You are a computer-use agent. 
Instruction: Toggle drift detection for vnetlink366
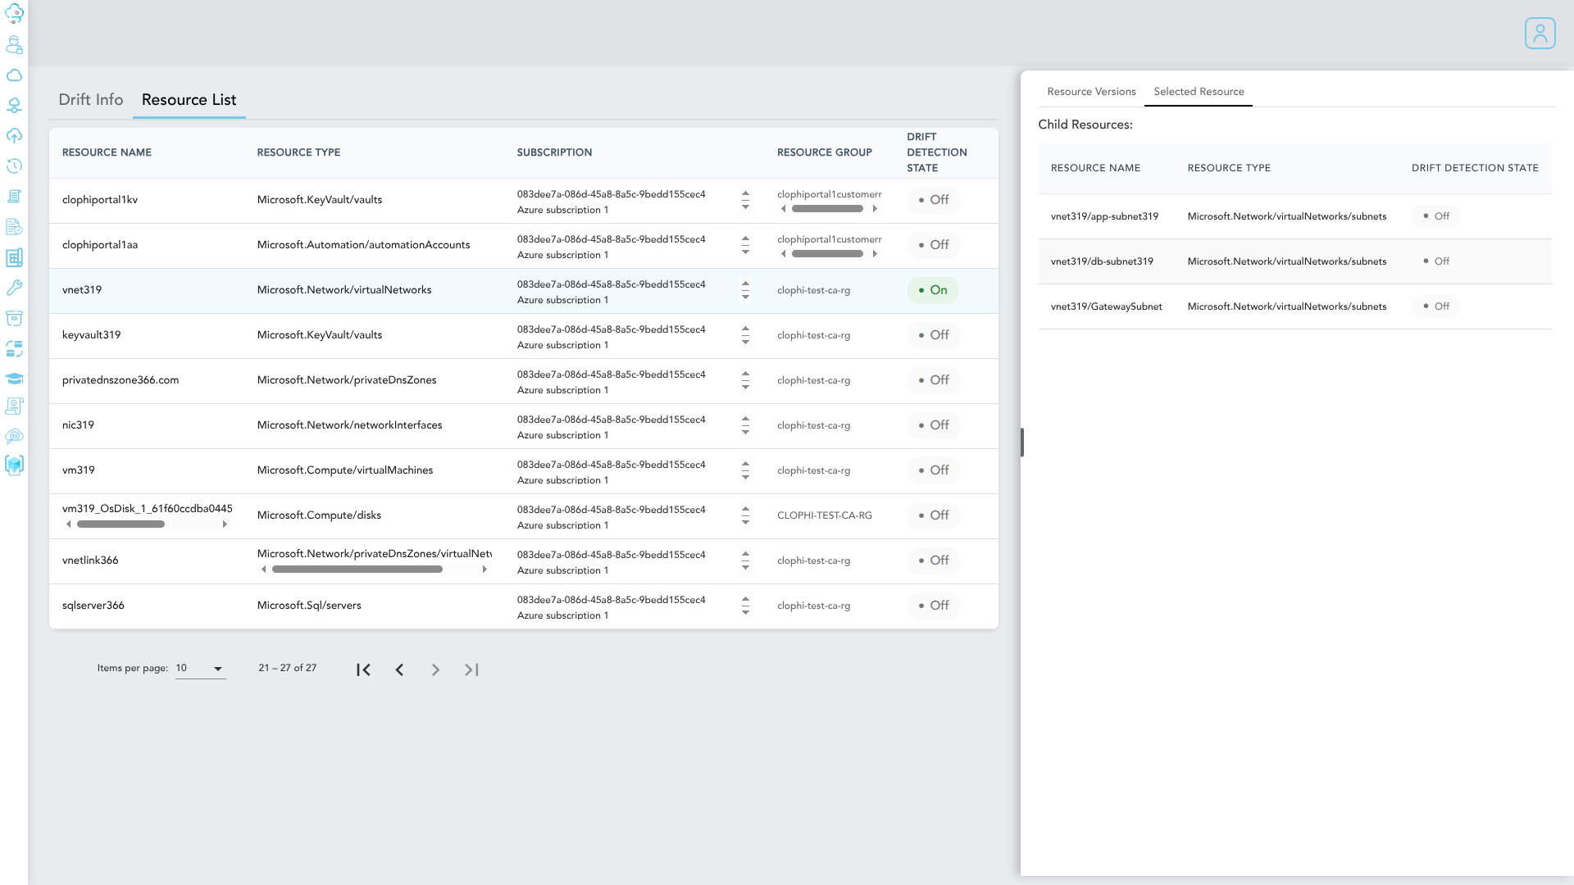(x=933, y=560)
